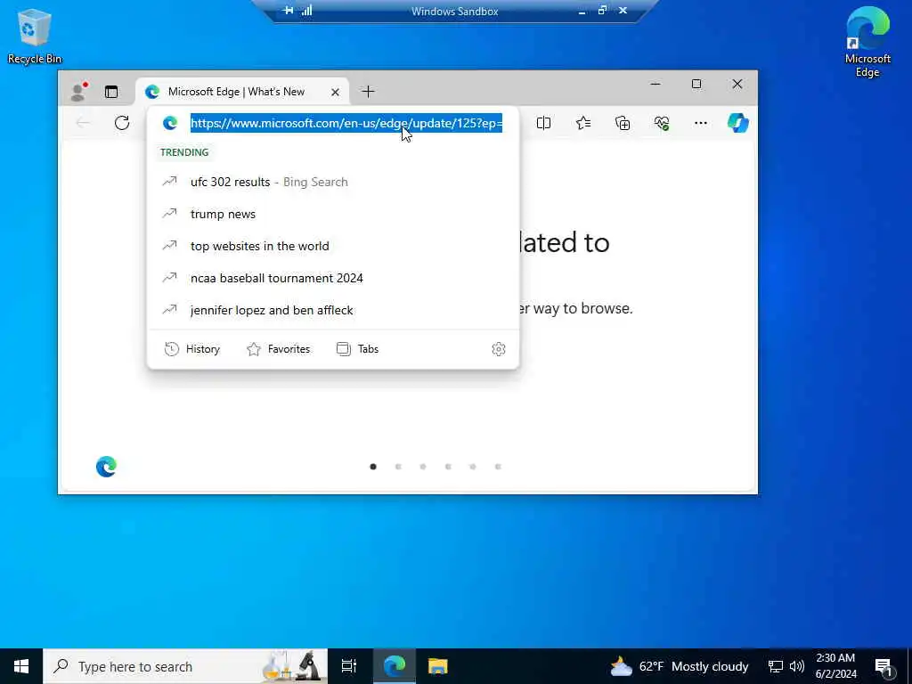The height and width of the screenshot is (684, 912).
Task: Click the Edge logo in address bar
Action: (170, 123)
